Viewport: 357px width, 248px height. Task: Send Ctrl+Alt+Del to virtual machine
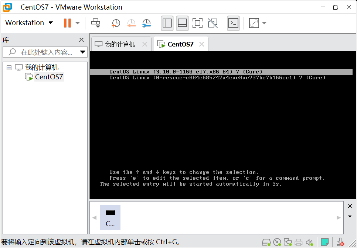(95, 23)
